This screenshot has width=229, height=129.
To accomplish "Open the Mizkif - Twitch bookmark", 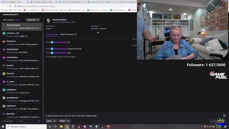I will click(x=16, y=10).
